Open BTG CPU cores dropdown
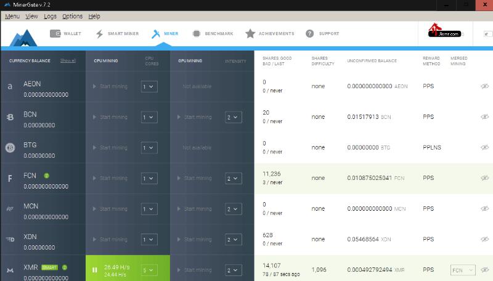Viewport: 493px width, 281px height. coord(149,148)
